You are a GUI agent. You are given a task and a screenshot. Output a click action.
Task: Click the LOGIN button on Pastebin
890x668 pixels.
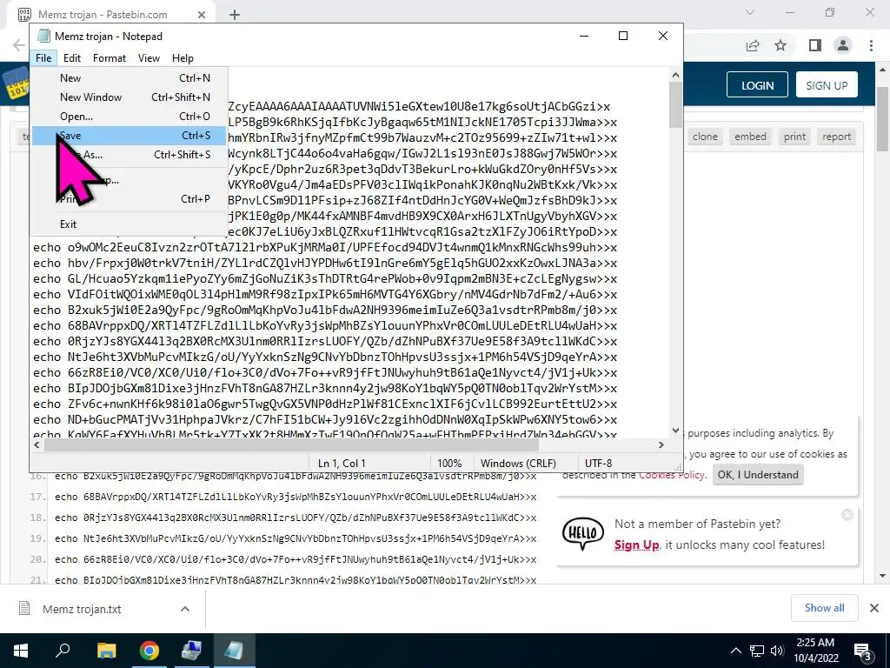pos(757,85)
